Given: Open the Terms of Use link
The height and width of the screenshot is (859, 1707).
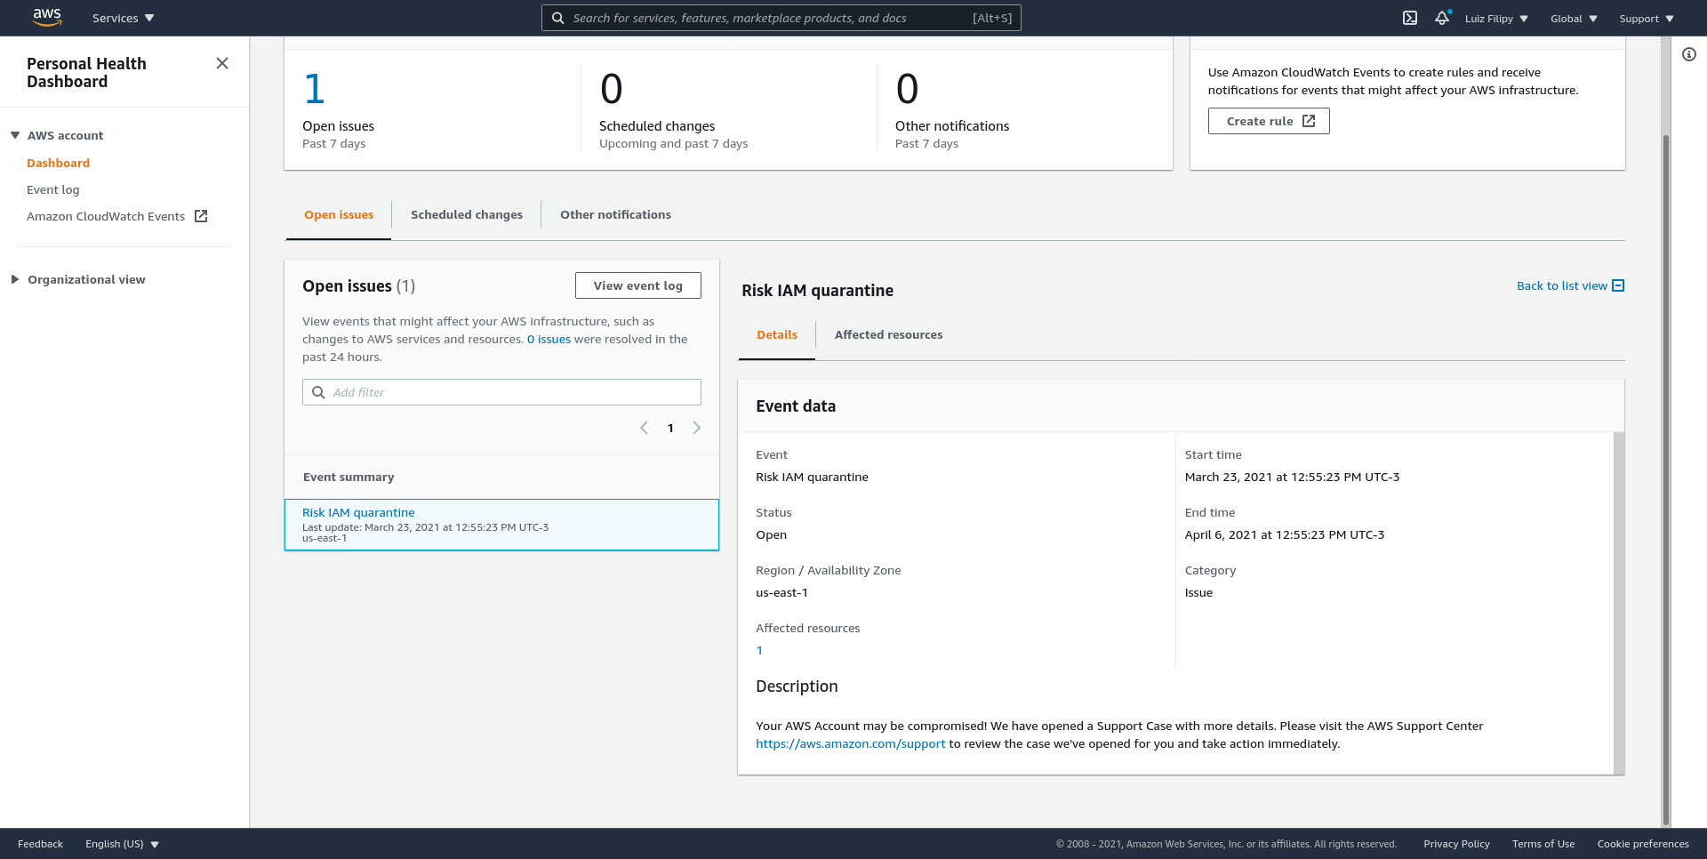Looking at the screenshot, I should coord(1543,844).
